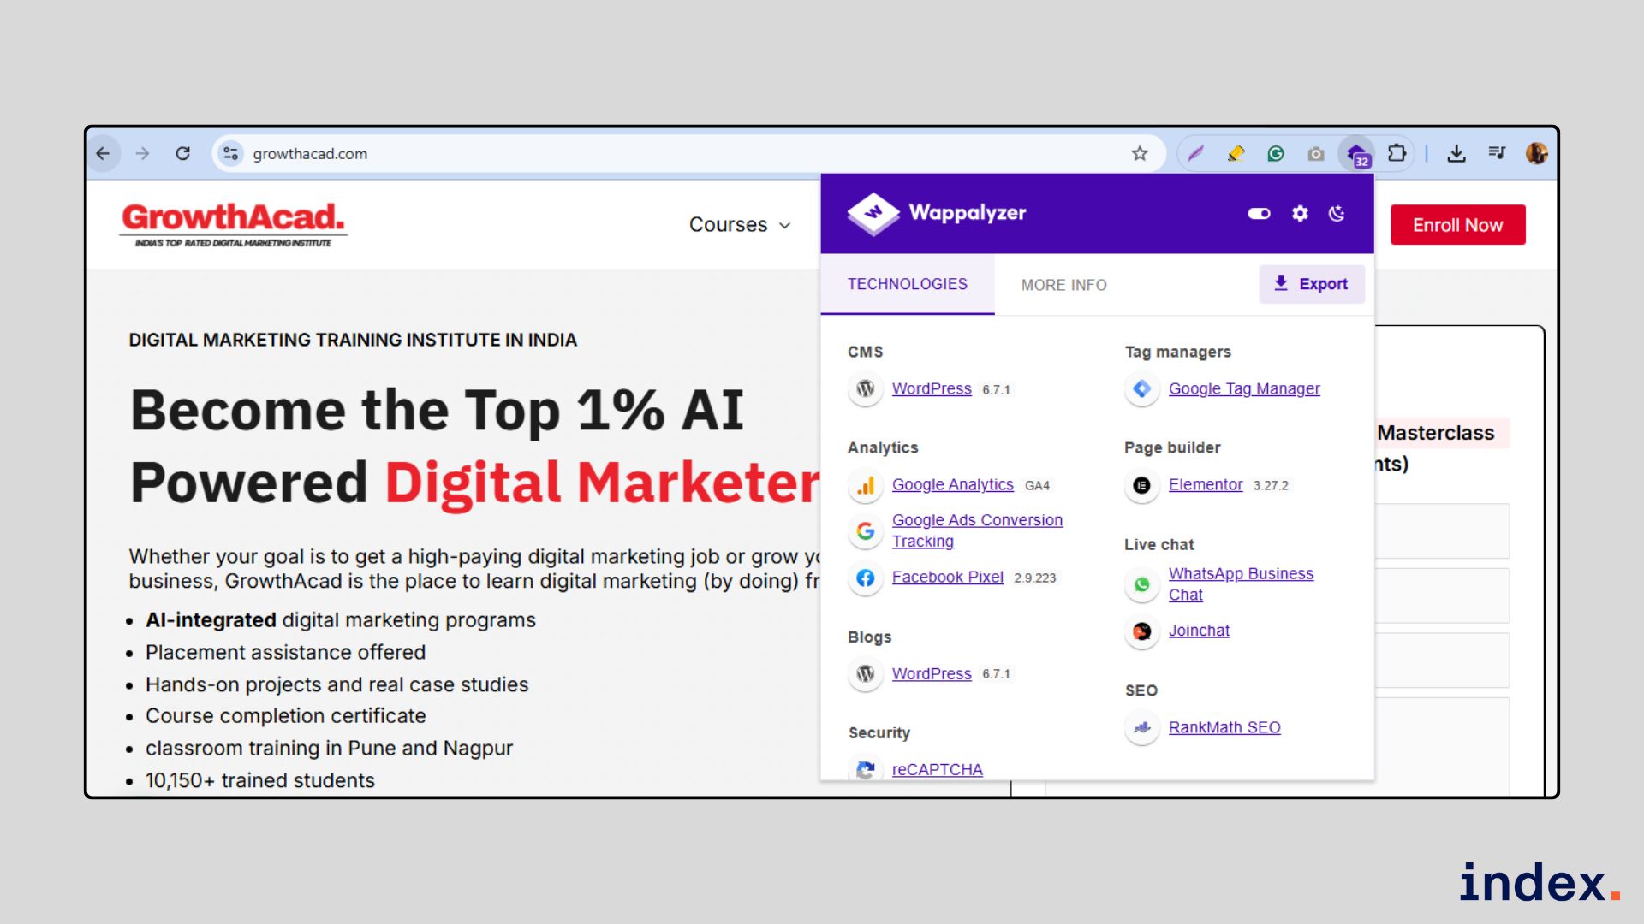Screen dimensions: 1644x924
Task: Click the address bar URL field
Action: point(599,154)
